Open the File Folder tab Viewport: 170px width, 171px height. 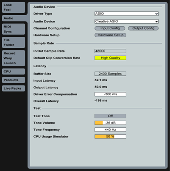14,42
